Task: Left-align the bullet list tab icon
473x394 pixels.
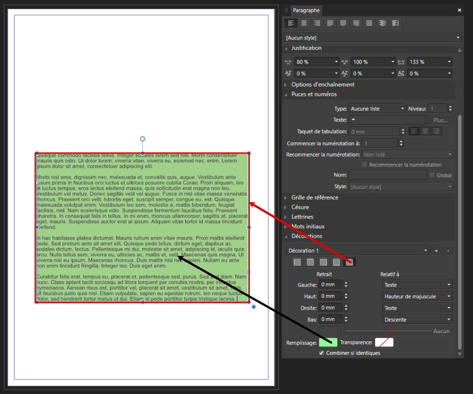Action: [414, 132]
